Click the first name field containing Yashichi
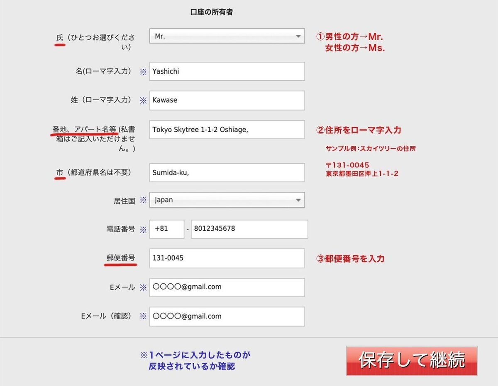This screenshot has width=498, height=386. coord(227,71)
